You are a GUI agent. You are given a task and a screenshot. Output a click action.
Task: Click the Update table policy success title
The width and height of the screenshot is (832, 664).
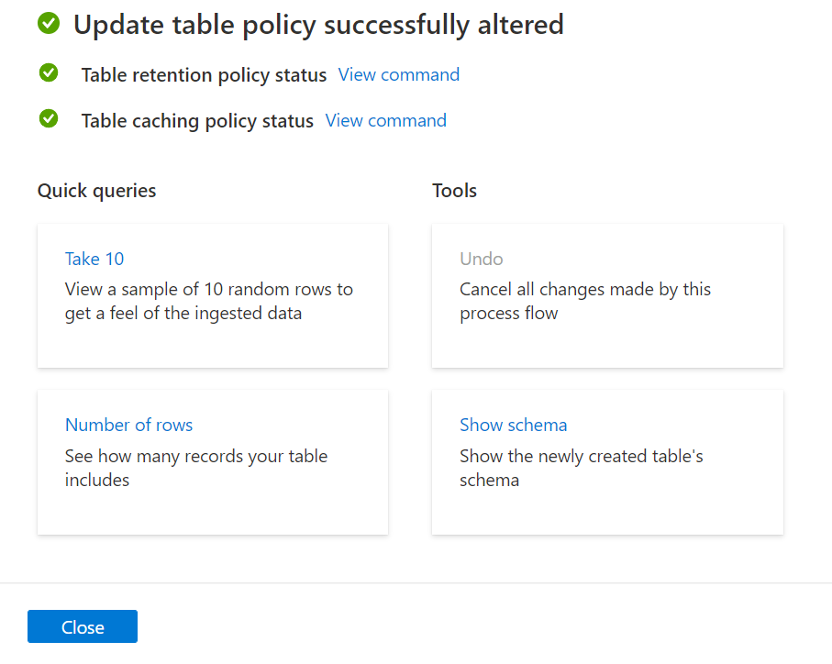pos(317,24)
